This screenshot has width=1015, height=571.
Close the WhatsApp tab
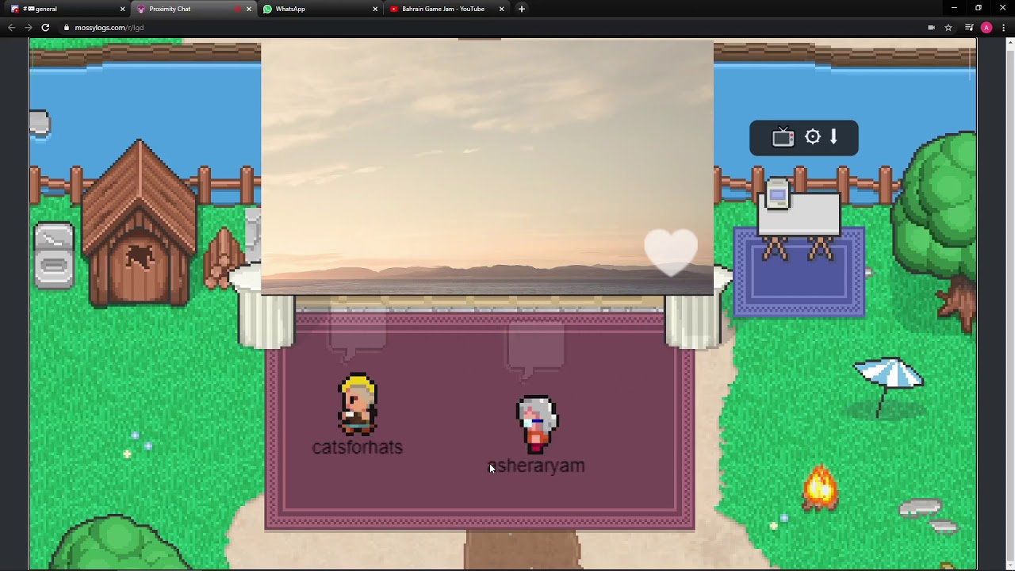point(375,9)
